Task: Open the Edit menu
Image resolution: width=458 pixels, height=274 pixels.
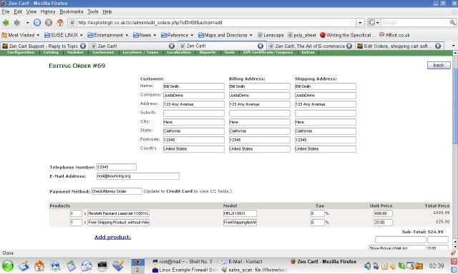Action: [18, 11]
